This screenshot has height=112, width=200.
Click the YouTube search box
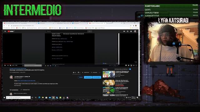pyautogui.click(x=67, y=31)
